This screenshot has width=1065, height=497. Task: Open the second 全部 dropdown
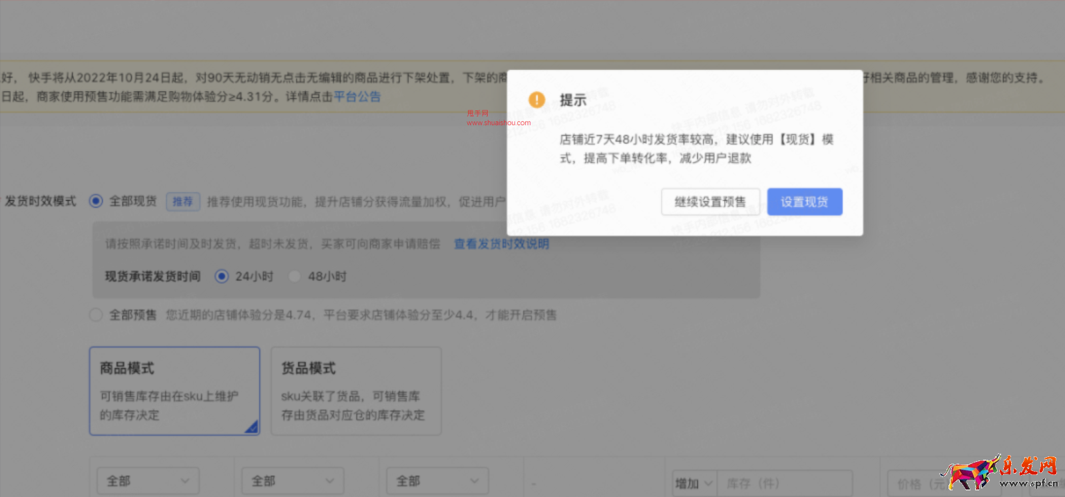293,481
